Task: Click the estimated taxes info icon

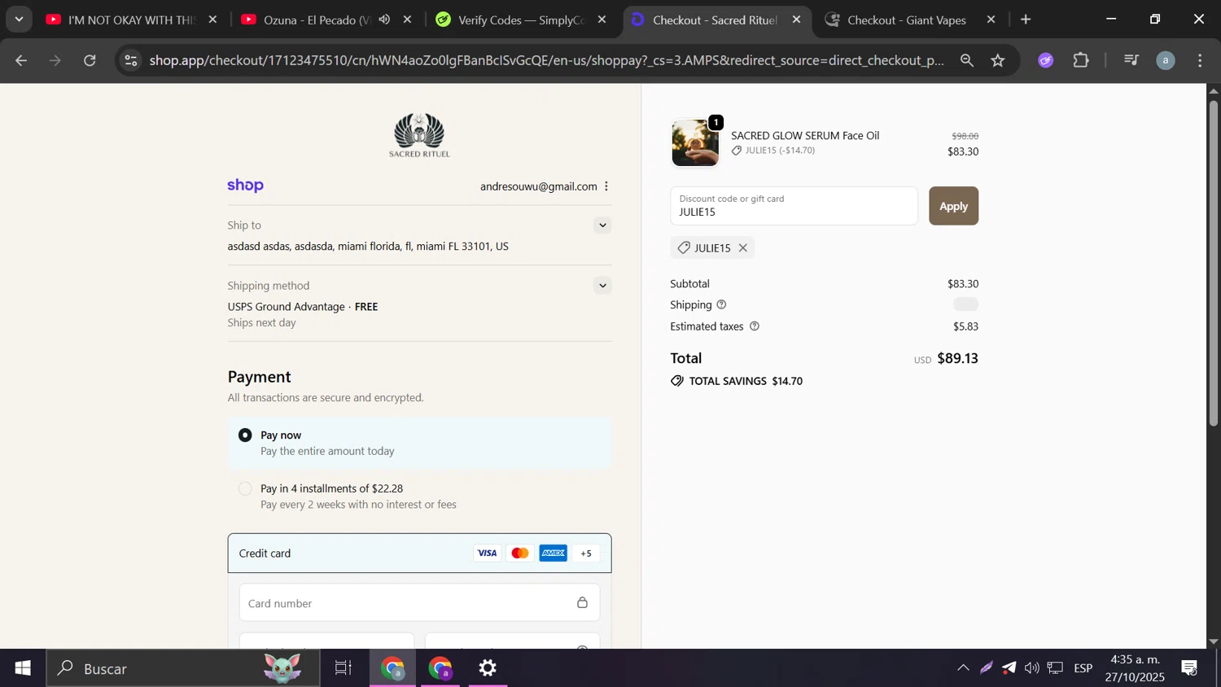Action: click(x=755, y=326)
